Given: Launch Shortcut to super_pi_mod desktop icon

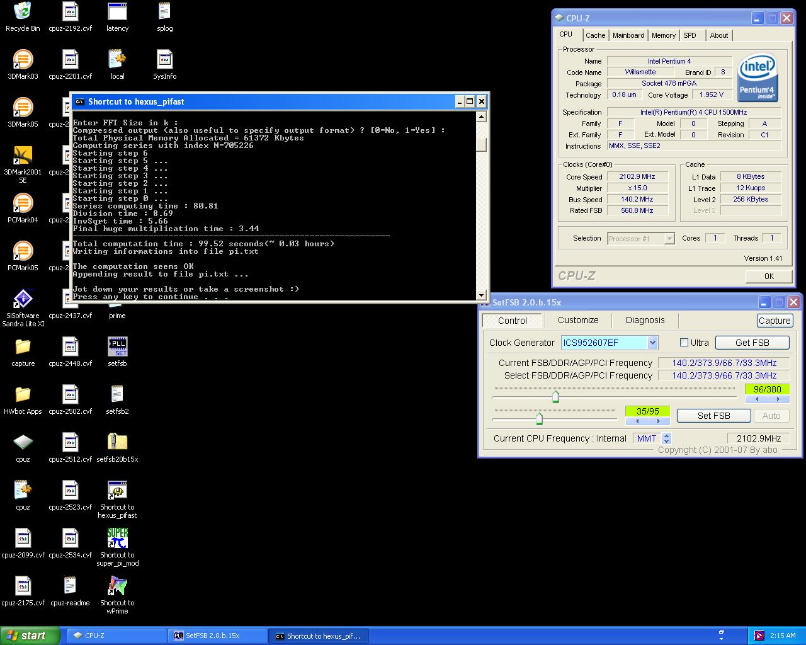Looking at the screenshot, I should click(x=117, y=538).
